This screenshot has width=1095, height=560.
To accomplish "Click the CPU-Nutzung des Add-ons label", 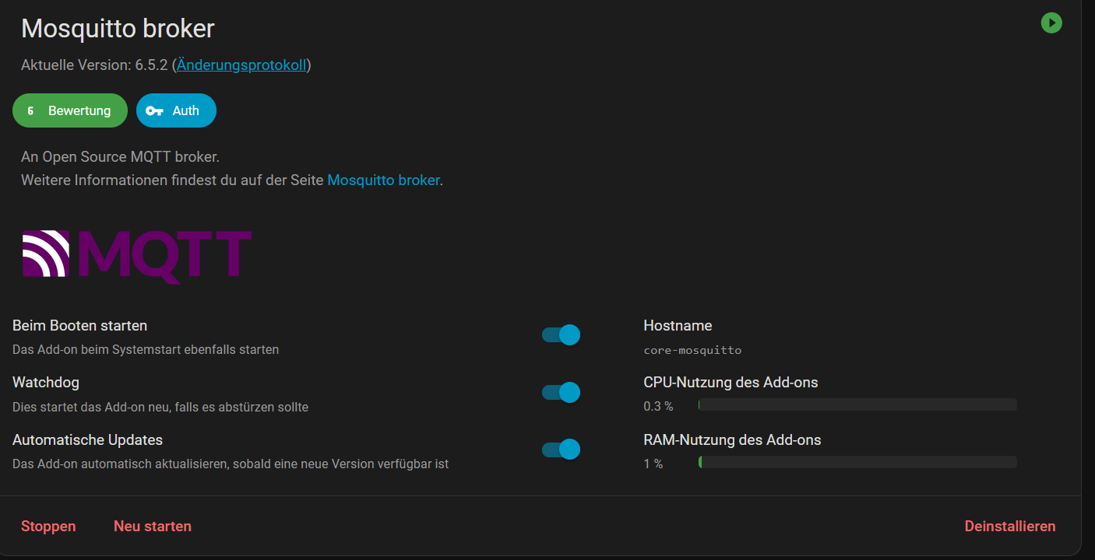I will pos(731,383).
